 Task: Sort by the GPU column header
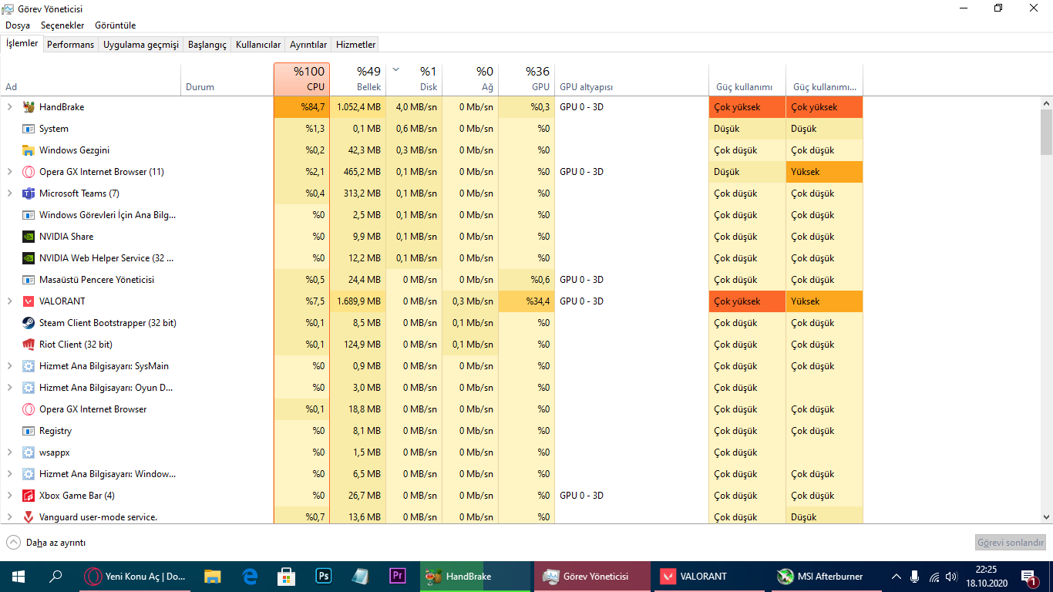(x=526, y=79)
